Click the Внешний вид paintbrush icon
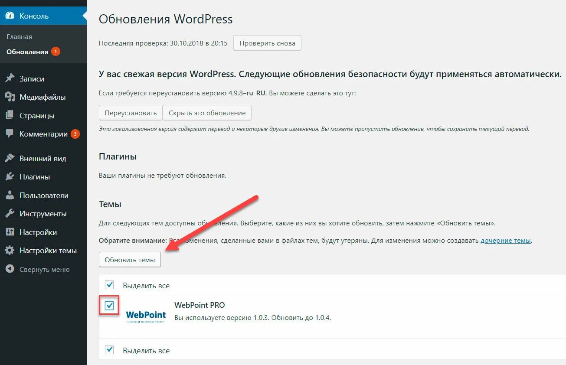The height and width of the screenshot is (365, 566). click(10, 158)
